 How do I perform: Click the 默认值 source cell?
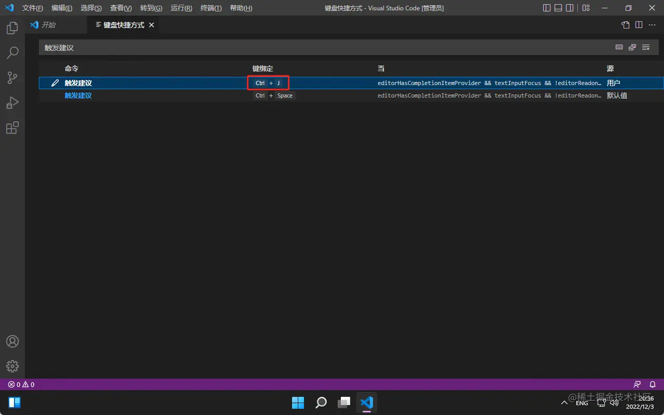coord(617,95)
